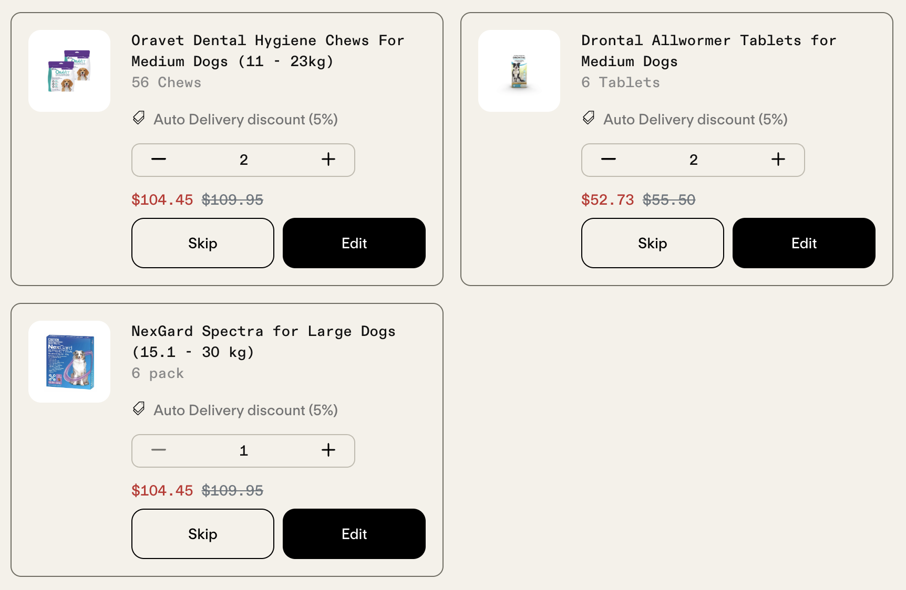Skip the Drontal Allwormer Tablets delivery
This screenshot has width=906, height=590.
[x=653, y=243]
